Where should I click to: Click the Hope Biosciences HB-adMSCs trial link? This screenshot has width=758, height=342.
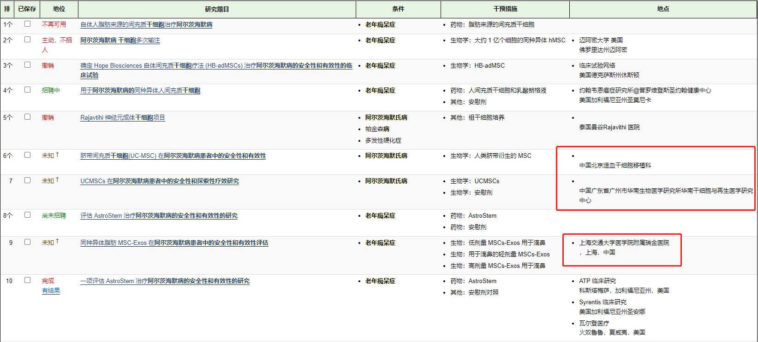click(x=216, y=66)
